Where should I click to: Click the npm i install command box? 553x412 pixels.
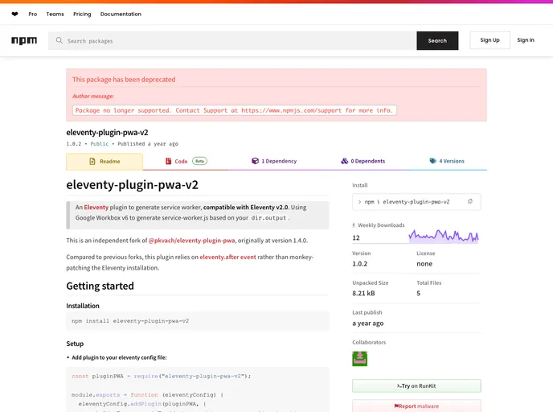coord(416,202)
